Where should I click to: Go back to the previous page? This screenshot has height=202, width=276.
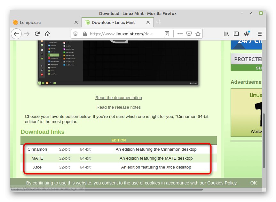point(16,34)
